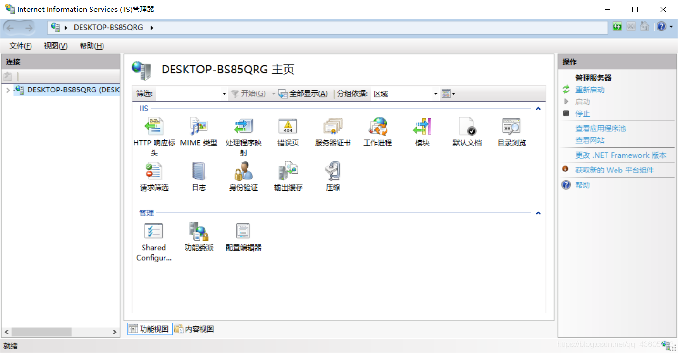
Task: Click the breadcrumb arrow after DESKTOP-BS85QRG
Action: click(152, 28)
